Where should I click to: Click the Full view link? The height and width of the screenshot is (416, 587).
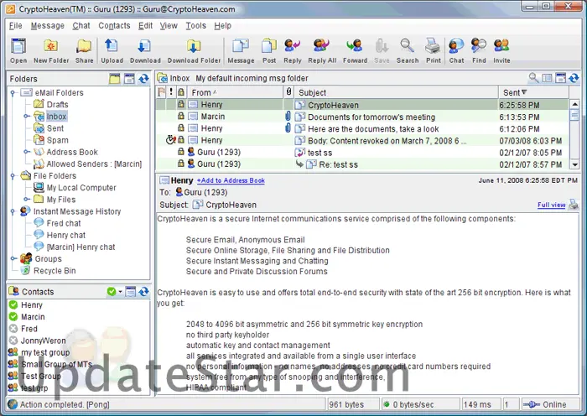pyautogui.click(x=552, y=205)
